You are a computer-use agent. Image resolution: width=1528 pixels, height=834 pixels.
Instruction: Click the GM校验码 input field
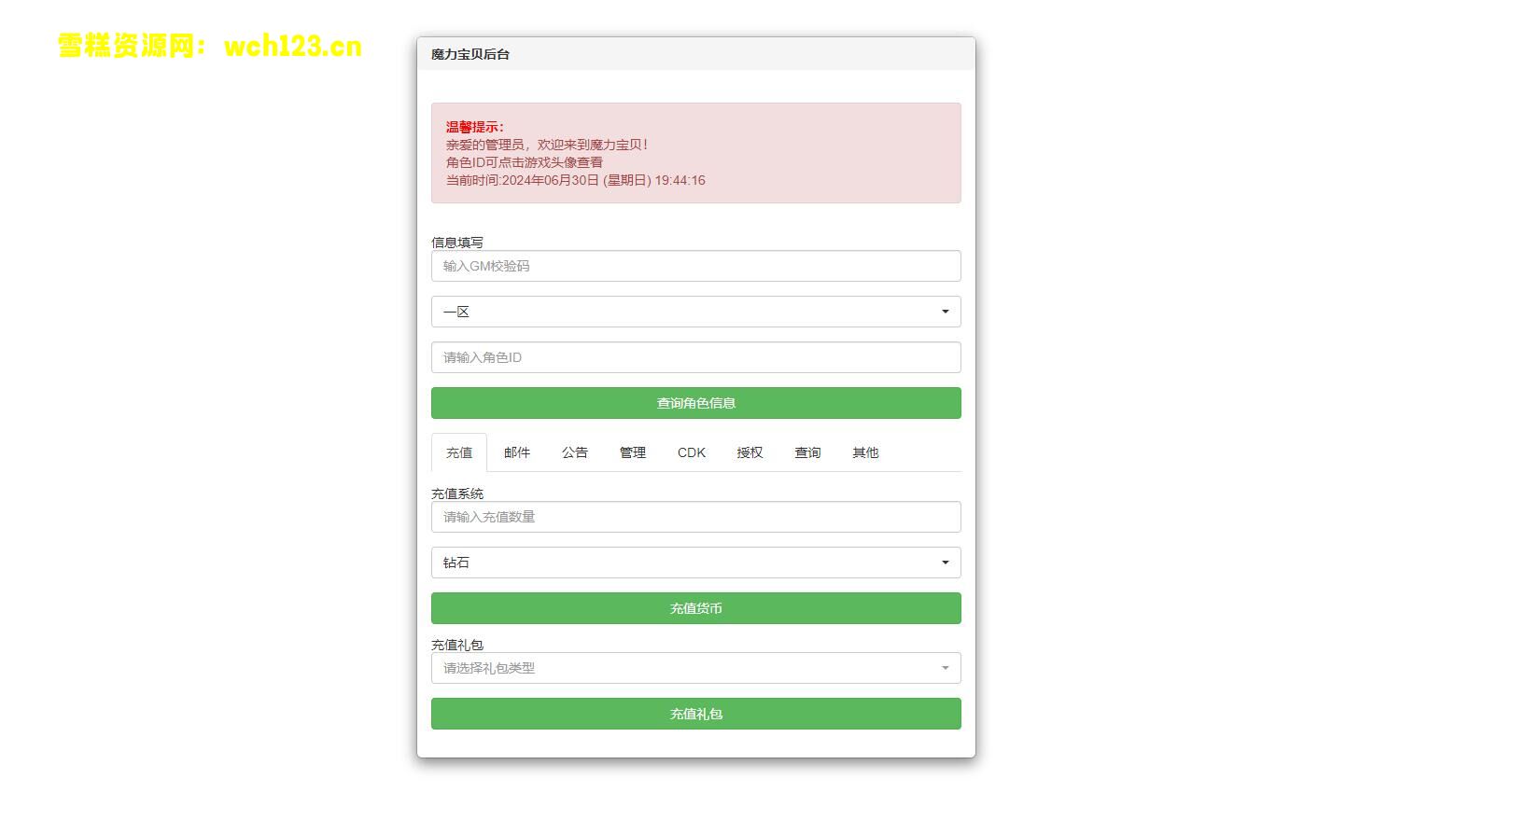click(695, 266)
